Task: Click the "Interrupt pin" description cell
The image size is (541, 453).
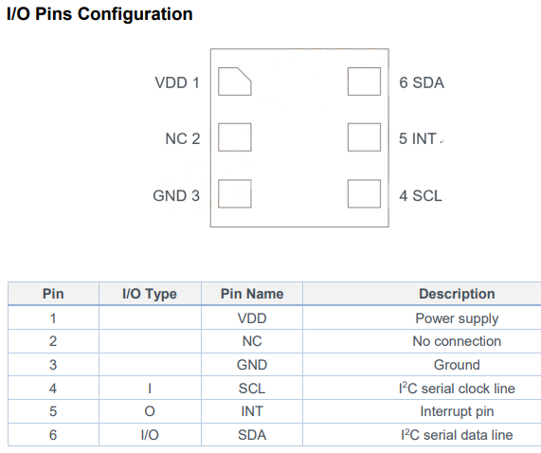Action: pyautogui.click(x=457, y=411)
